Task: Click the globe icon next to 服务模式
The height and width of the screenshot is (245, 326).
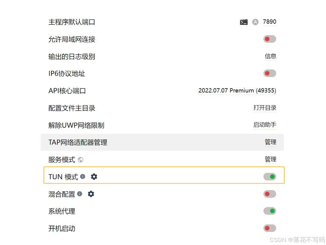Action: (81, 159)
